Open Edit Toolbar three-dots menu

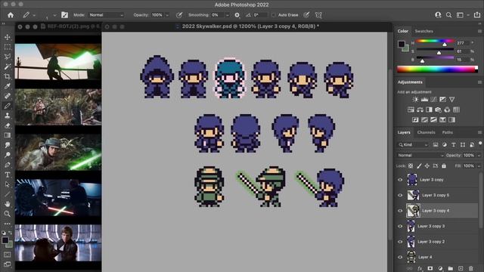point(8,224)
